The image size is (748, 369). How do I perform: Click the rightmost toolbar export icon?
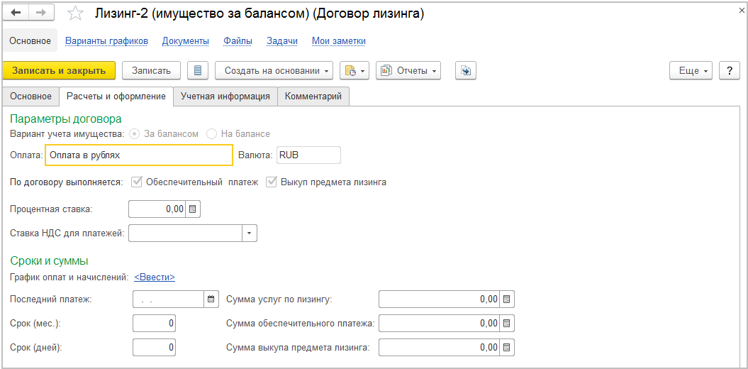tap(465, 70)
